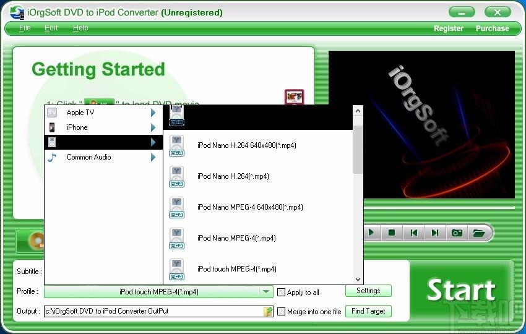Jump to previous chapter in preview
Viewport: 526px width, 334px height.
coord(413,233)
